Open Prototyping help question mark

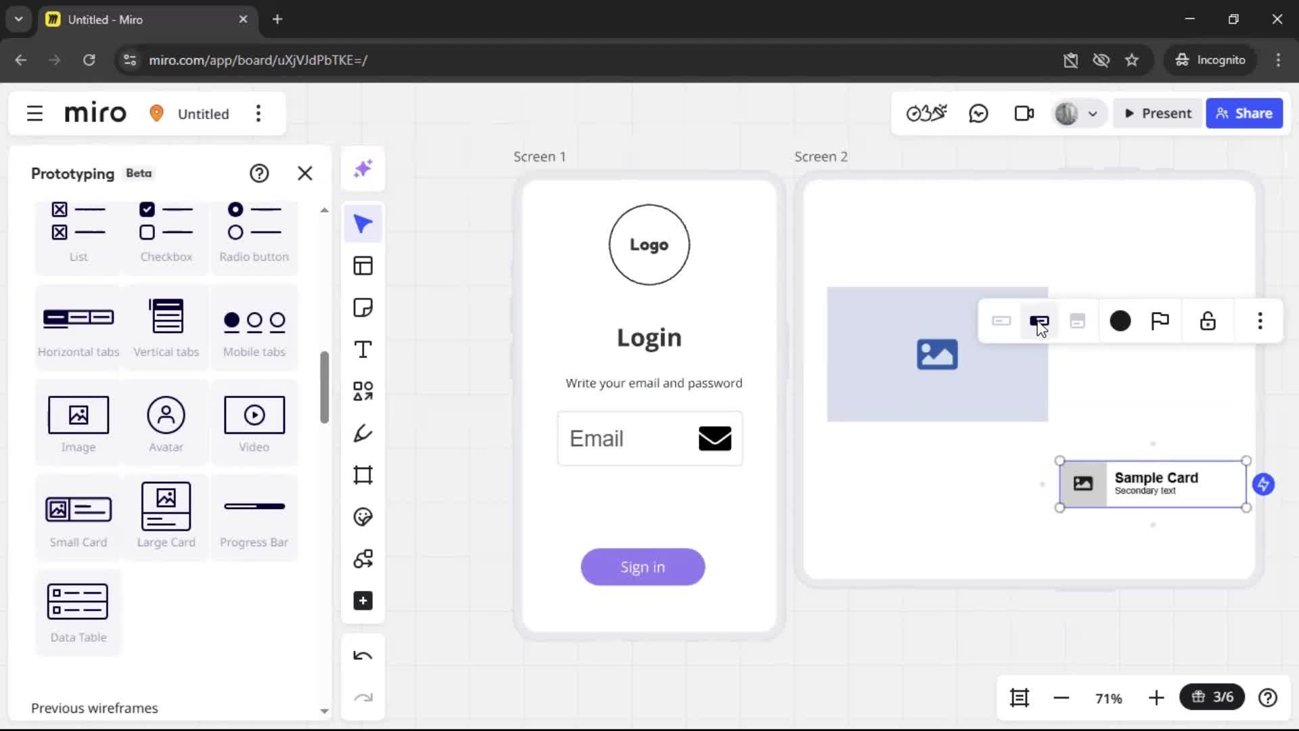click(259, 173)
